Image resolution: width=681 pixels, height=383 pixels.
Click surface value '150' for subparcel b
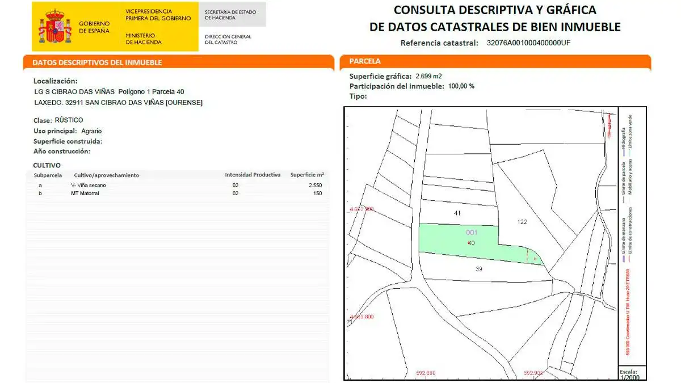coord(318,193)
